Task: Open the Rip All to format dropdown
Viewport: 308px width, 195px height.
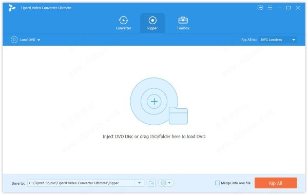Action: 278,40
